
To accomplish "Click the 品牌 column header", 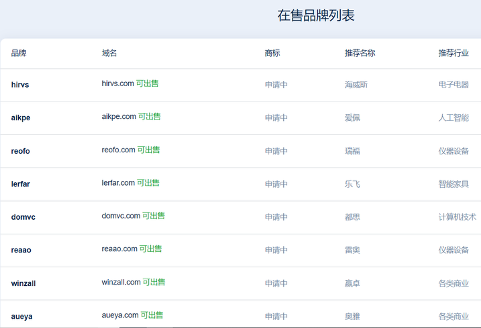I will point(19,53).
